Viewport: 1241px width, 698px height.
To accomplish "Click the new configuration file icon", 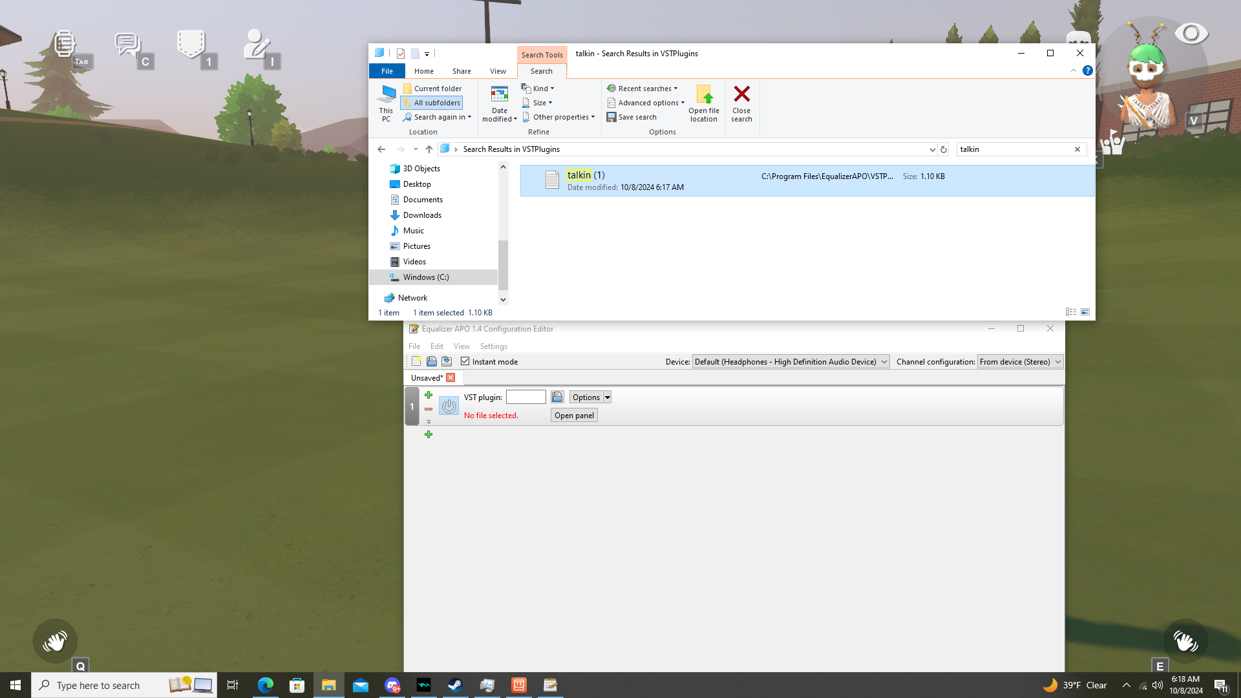I will click(417, 361).
